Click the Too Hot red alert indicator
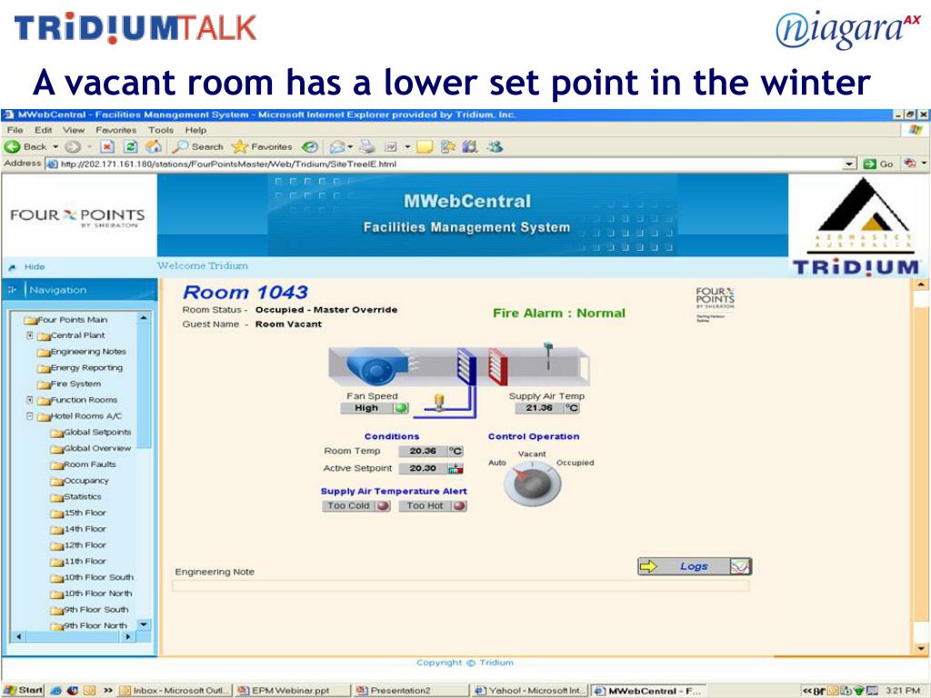Screen dimensions: 931x698 pyautogui.click(x=459, y=505)
